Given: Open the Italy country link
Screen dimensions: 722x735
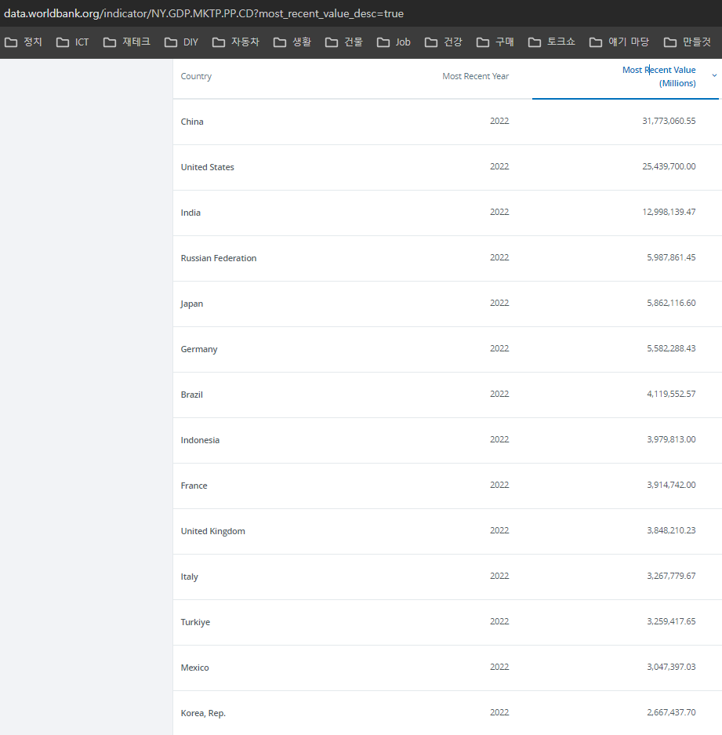Looking at the screenshot, I should [189, 577].
